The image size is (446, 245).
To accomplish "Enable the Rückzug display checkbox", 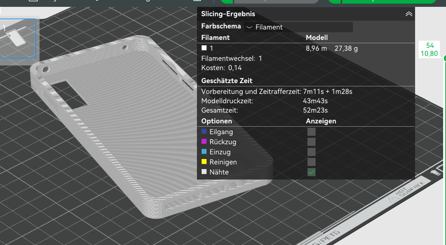I will pyautogui.click(x=311, y=142).
